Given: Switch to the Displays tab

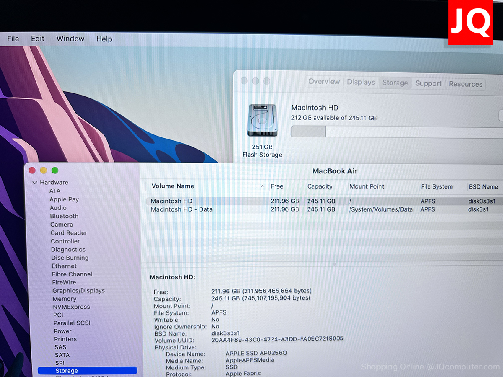Looking at the screenshot, I should pyautogui.click(x=361, y=82).
